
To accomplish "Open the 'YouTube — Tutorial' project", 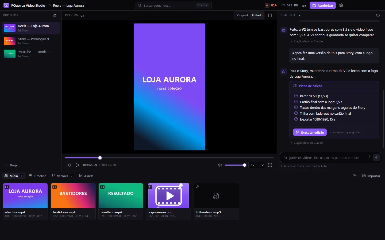I will click(x=31, y=54).
